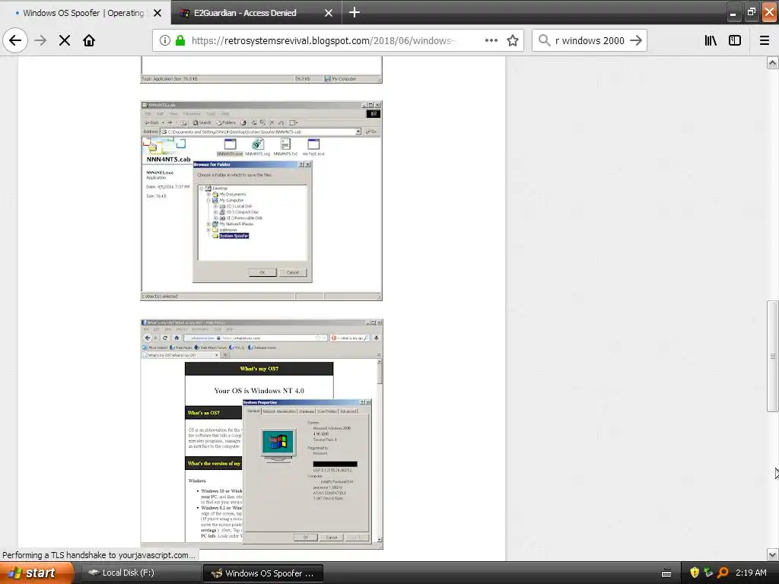Open the Library bookshelf icon
Screen dimensions: 779x584
[x=711, y=40]
